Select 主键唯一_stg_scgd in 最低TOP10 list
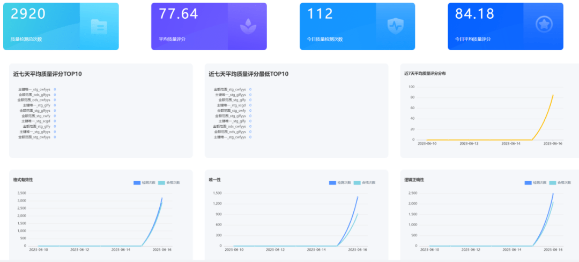Image resolution: width=579 pixels, height=262 pixels. tap(232, 105)
